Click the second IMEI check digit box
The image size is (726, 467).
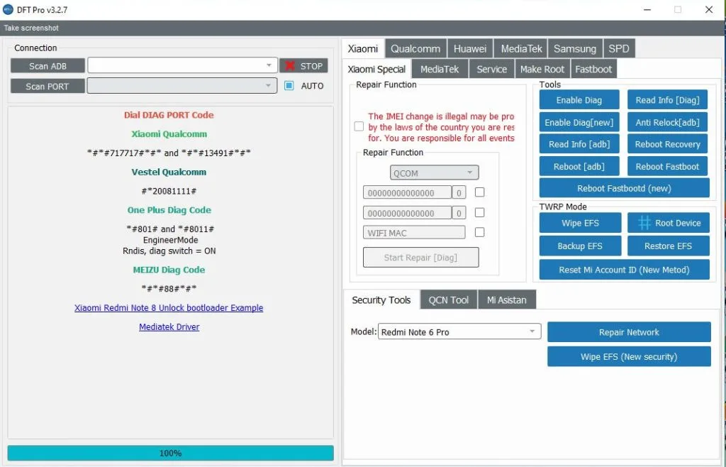tap(459, 213)
